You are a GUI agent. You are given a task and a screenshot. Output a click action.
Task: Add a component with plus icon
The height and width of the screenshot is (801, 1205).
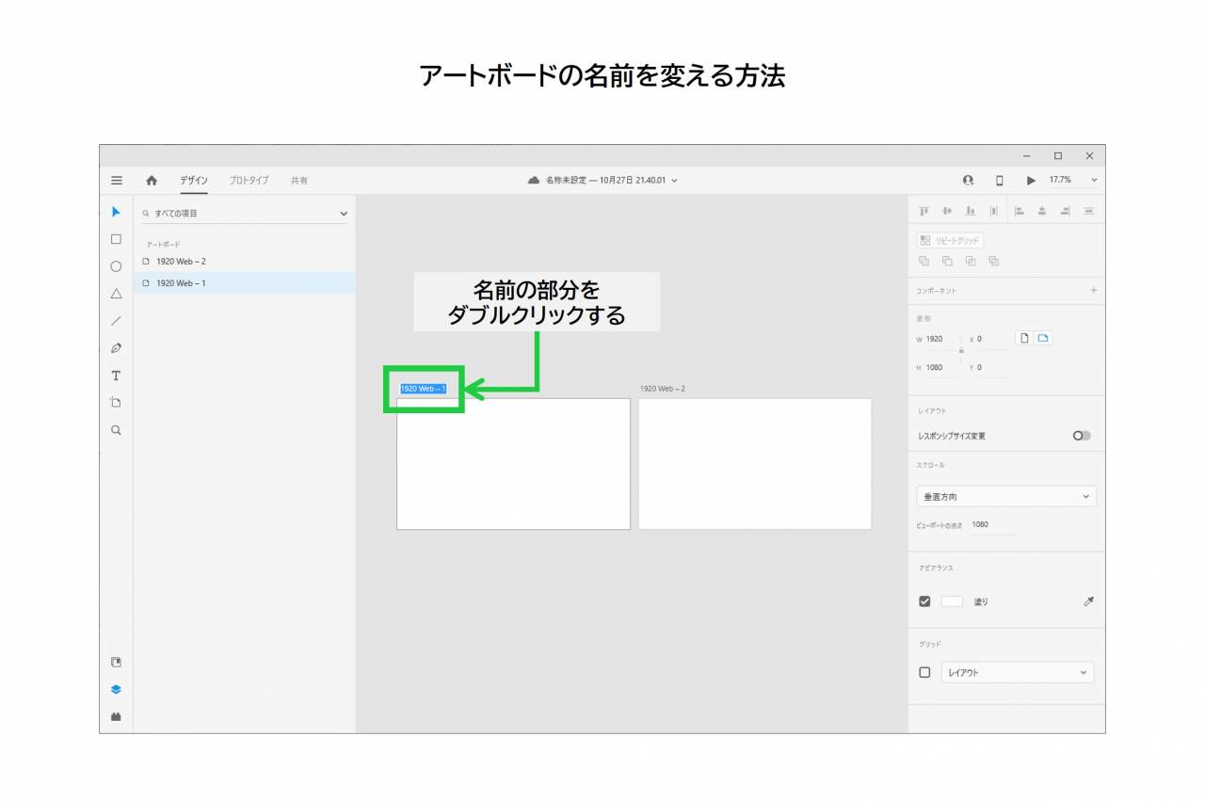(1094, 291)
